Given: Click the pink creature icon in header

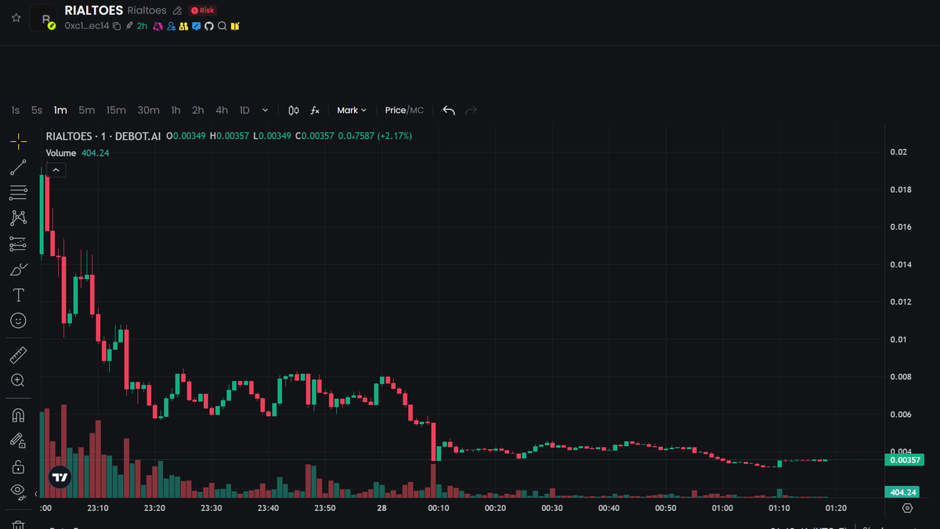Looking at the screenshot, I should tap(157, 26).
